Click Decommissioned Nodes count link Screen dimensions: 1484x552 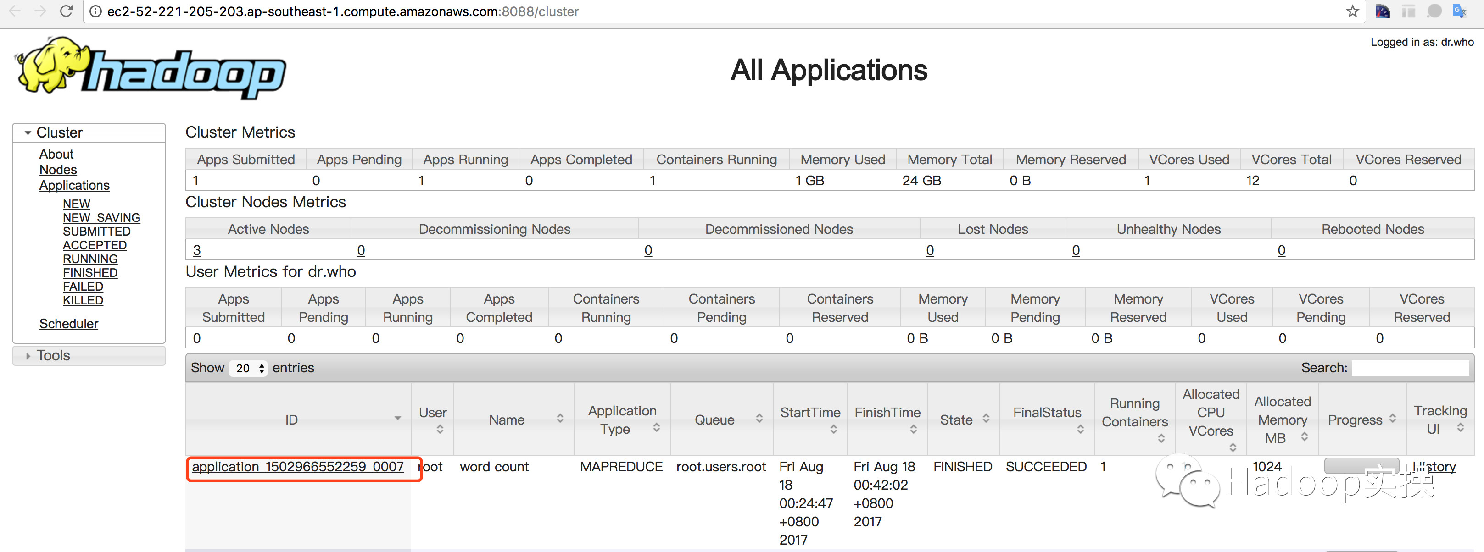648,250
